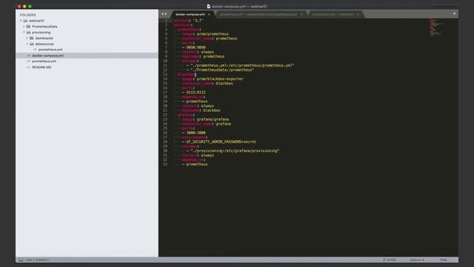Viewport: 474px width, 267px height.
Task: Toggle the sidebar icon in status bar
Action: (x=21, y=260)
